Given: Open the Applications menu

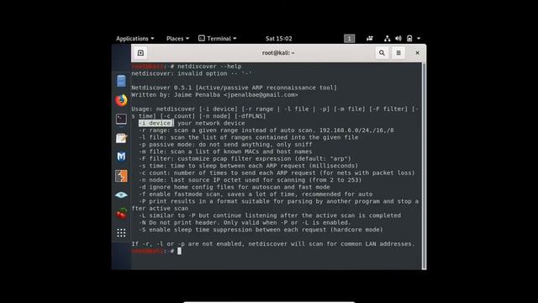Looking at the screenshot, I should pos(134,39).
